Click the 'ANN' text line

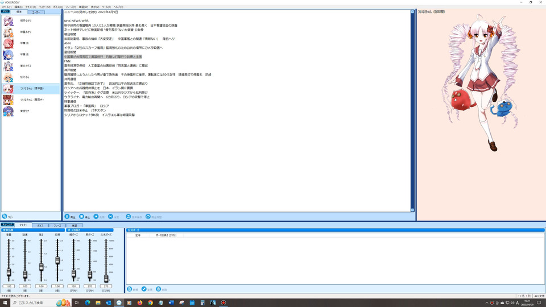tap(67, 43)
